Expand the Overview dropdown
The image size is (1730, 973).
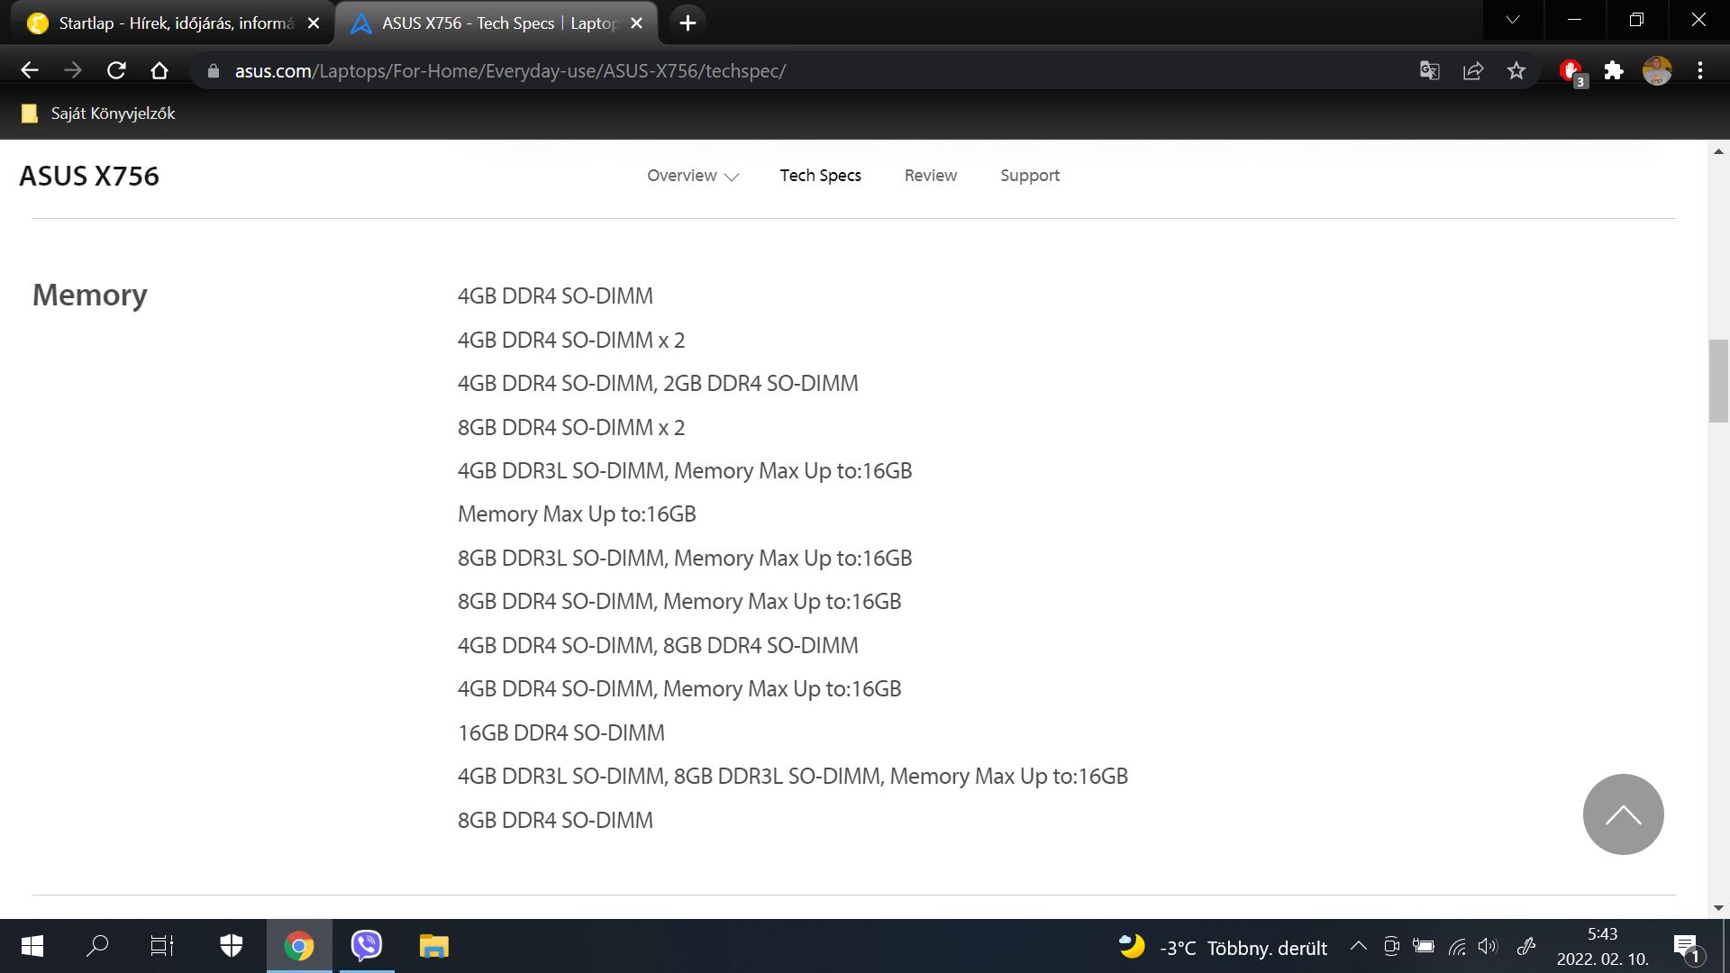692,176
